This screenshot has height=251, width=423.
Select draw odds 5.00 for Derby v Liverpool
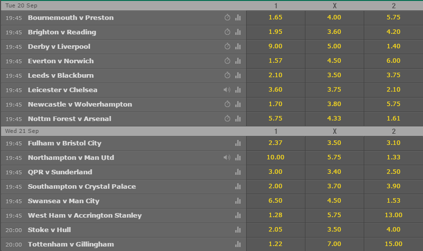[x=334, y=46]
